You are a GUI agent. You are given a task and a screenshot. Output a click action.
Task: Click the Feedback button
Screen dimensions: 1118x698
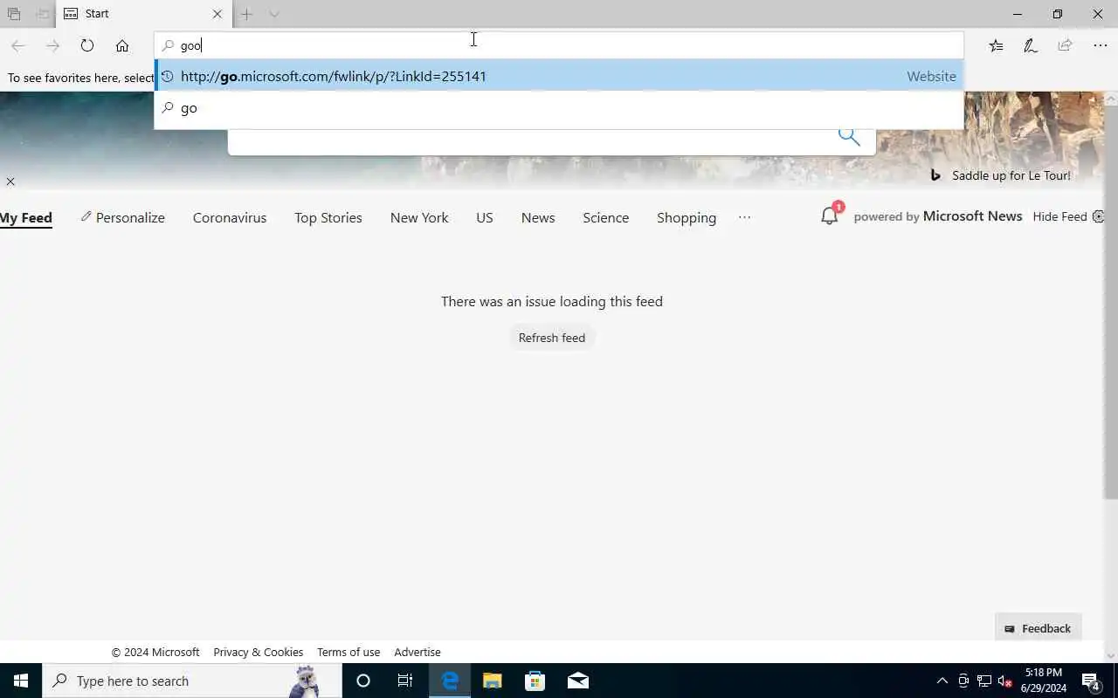click(1039, 628)
